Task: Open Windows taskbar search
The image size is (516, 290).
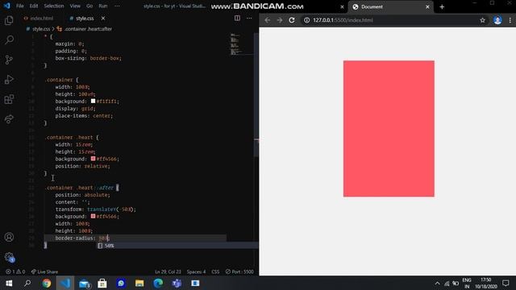Action: coord(27,283)
